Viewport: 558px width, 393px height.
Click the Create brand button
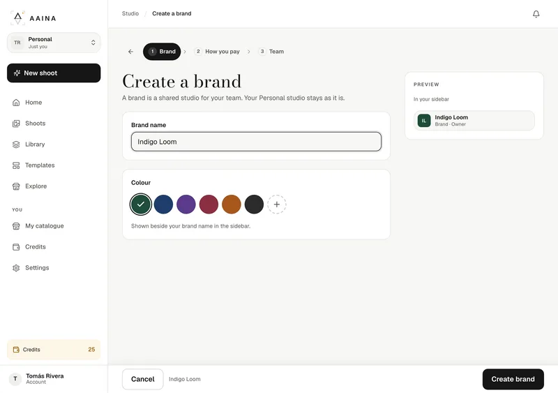(513, 379)
